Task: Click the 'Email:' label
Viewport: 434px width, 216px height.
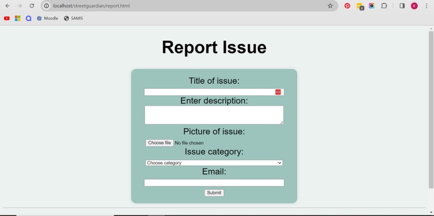Action: [214, 172]
